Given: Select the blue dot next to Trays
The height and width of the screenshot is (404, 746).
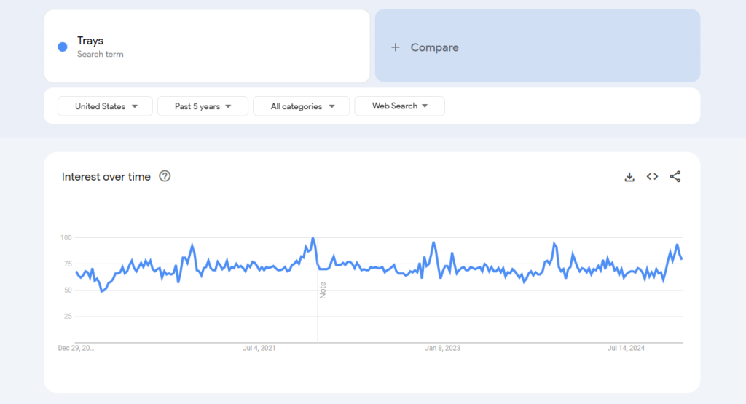Looking at the screenshot, I should [x=63, y=47].
